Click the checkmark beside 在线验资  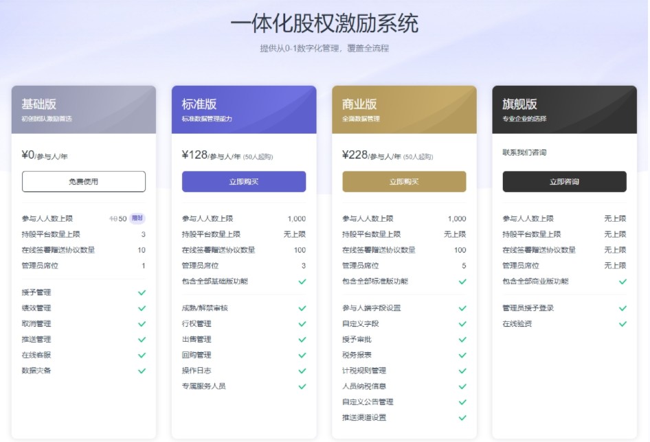[x=623, y=324]
